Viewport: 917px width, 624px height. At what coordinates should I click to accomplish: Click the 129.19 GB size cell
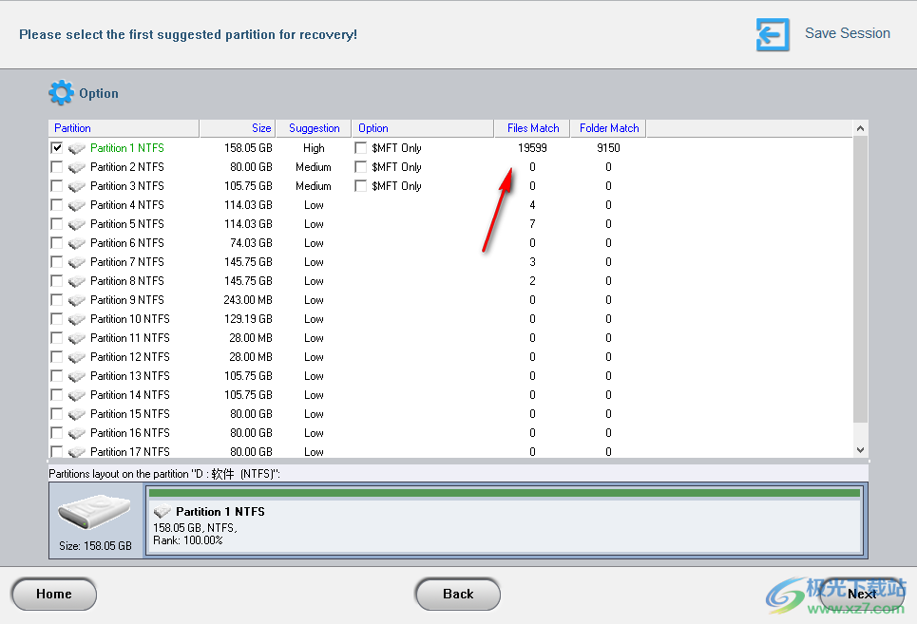[249, 319]
